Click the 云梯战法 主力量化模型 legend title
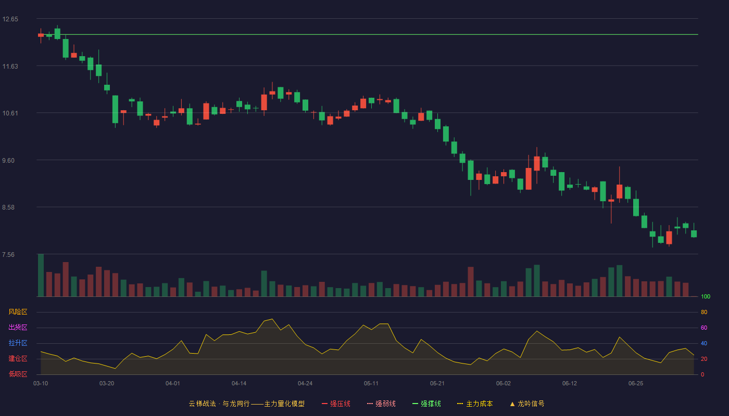The width and height of the screenshot is (729, 416). tap(247, 404)
